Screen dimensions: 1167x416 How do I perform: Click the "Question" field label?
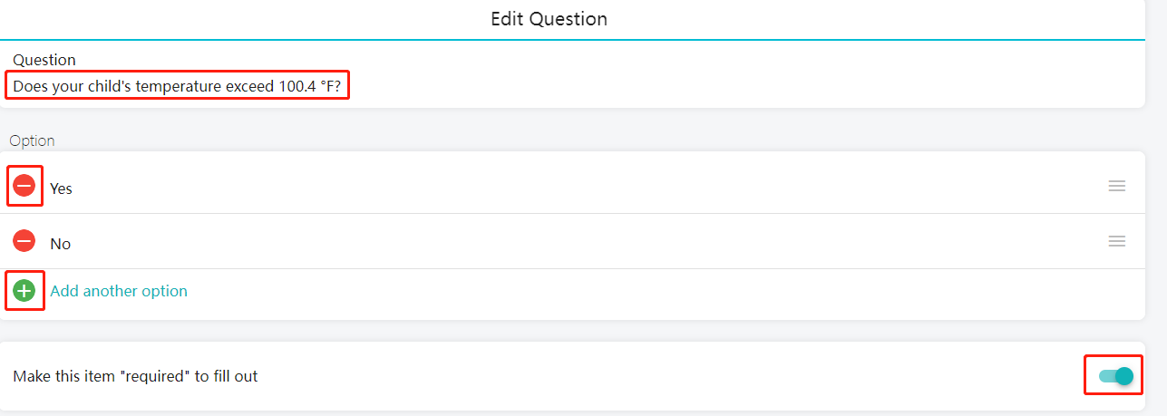44,60
